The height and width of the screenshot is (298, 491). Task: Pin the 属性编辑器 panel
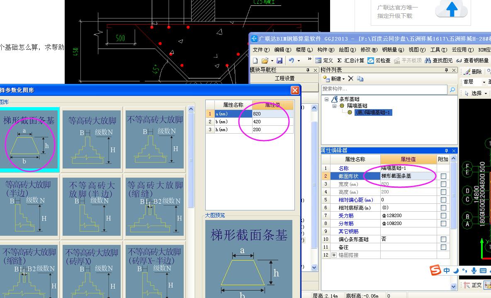click(446, 151)
